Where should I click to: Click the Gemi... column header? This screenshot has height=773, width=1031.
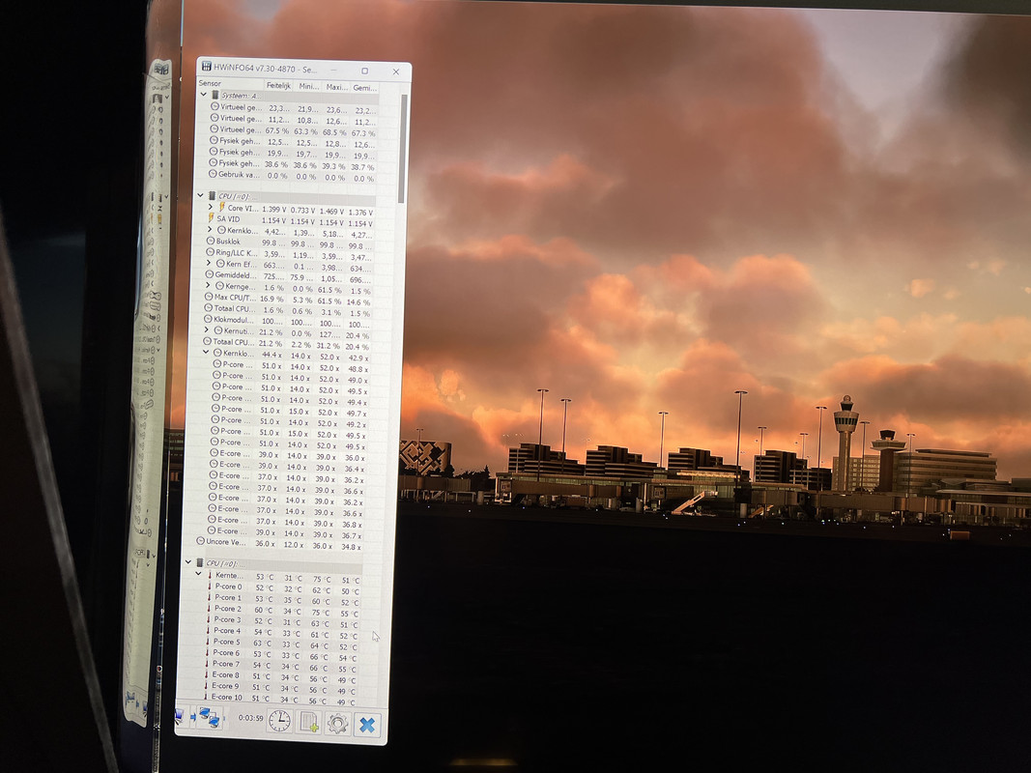(364, 87)
